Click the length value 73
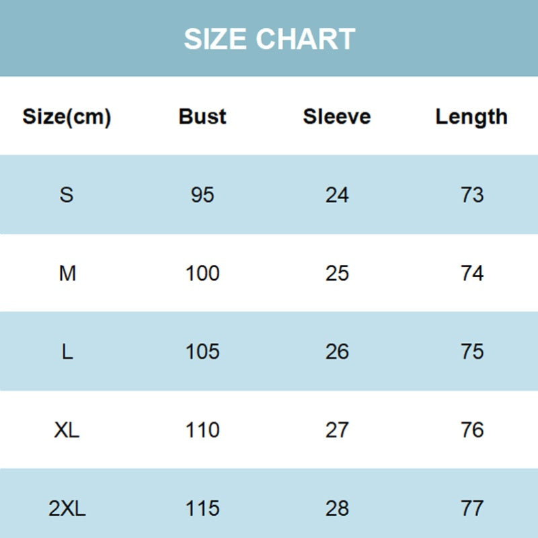The height and width of the screenshot is (538, 538). coord(472,195)
